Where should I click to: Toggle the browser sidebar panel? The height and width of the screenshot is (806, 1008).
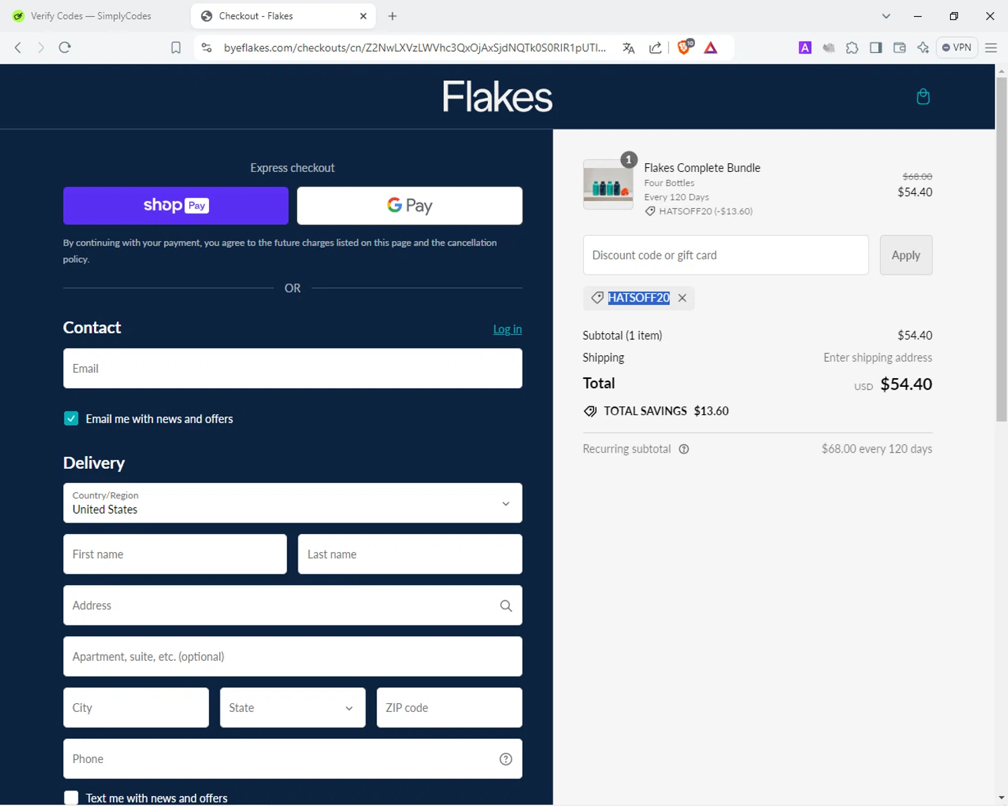pyautogui.click(x=876, y=48)
